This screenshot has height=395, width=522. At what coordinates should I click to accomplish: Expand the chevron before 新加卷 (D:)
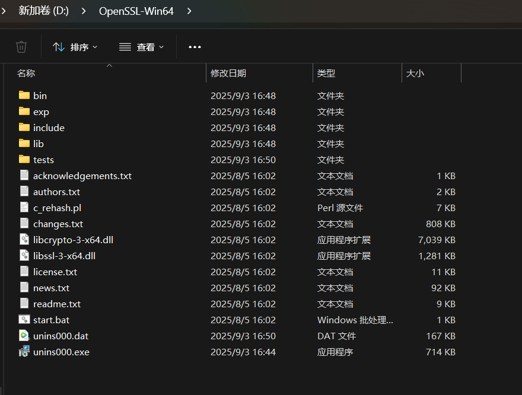tap(4, 11)
